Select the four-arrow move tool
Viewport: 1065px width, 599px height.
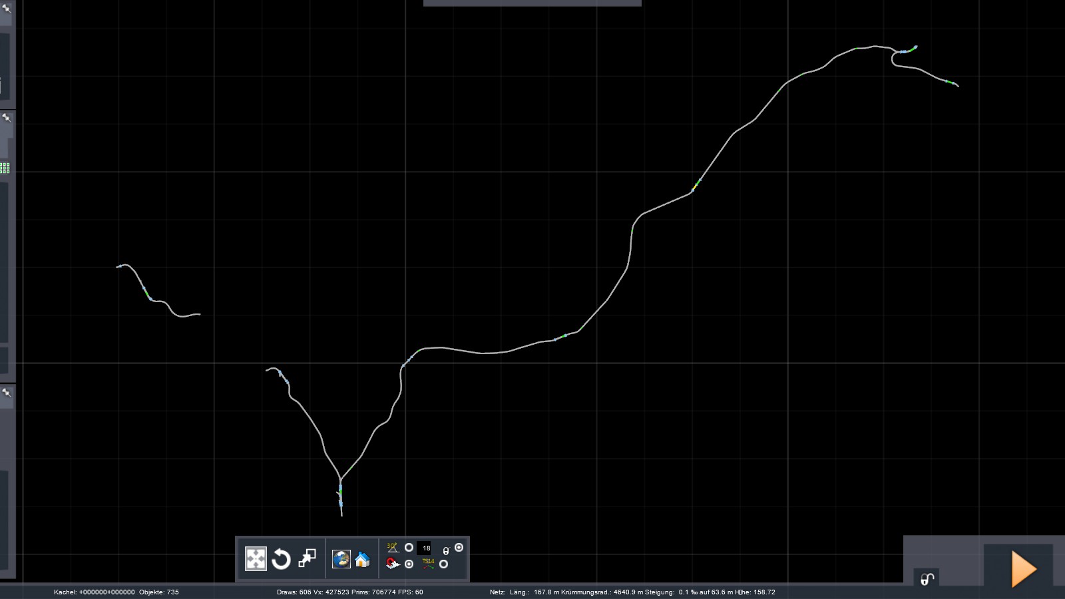(x=256, y=559)
